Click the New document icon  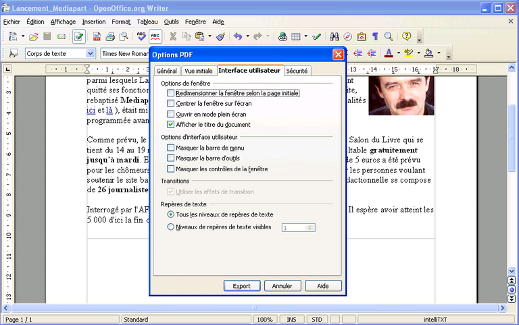13,36
